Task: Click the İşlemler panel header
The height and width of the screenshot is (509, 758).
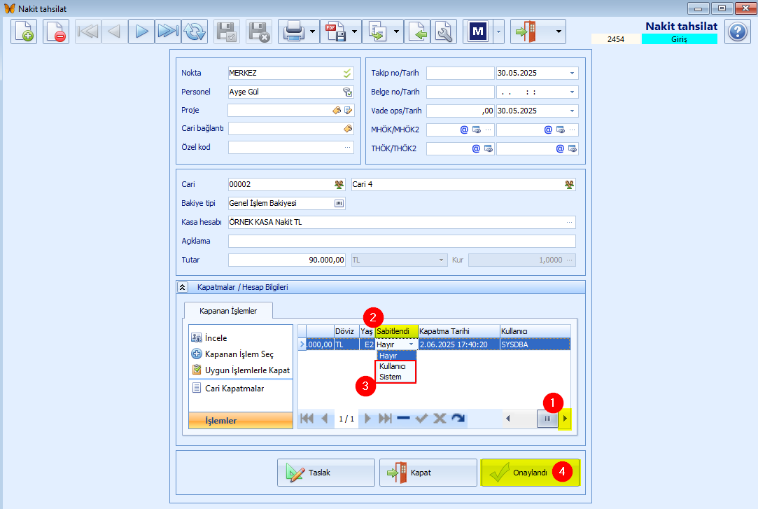Action: (x=241, y=421)
